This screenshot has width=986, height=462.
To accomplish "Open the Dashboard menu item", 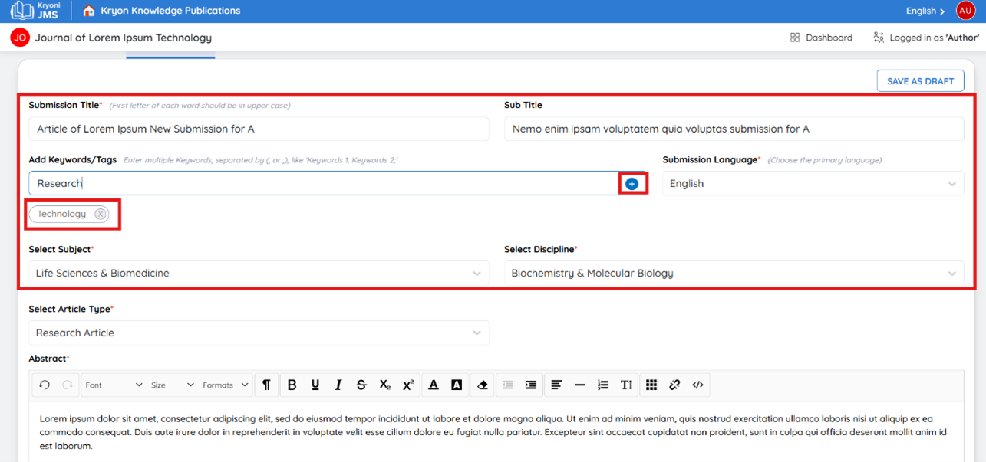I will [x=821, y=38].
